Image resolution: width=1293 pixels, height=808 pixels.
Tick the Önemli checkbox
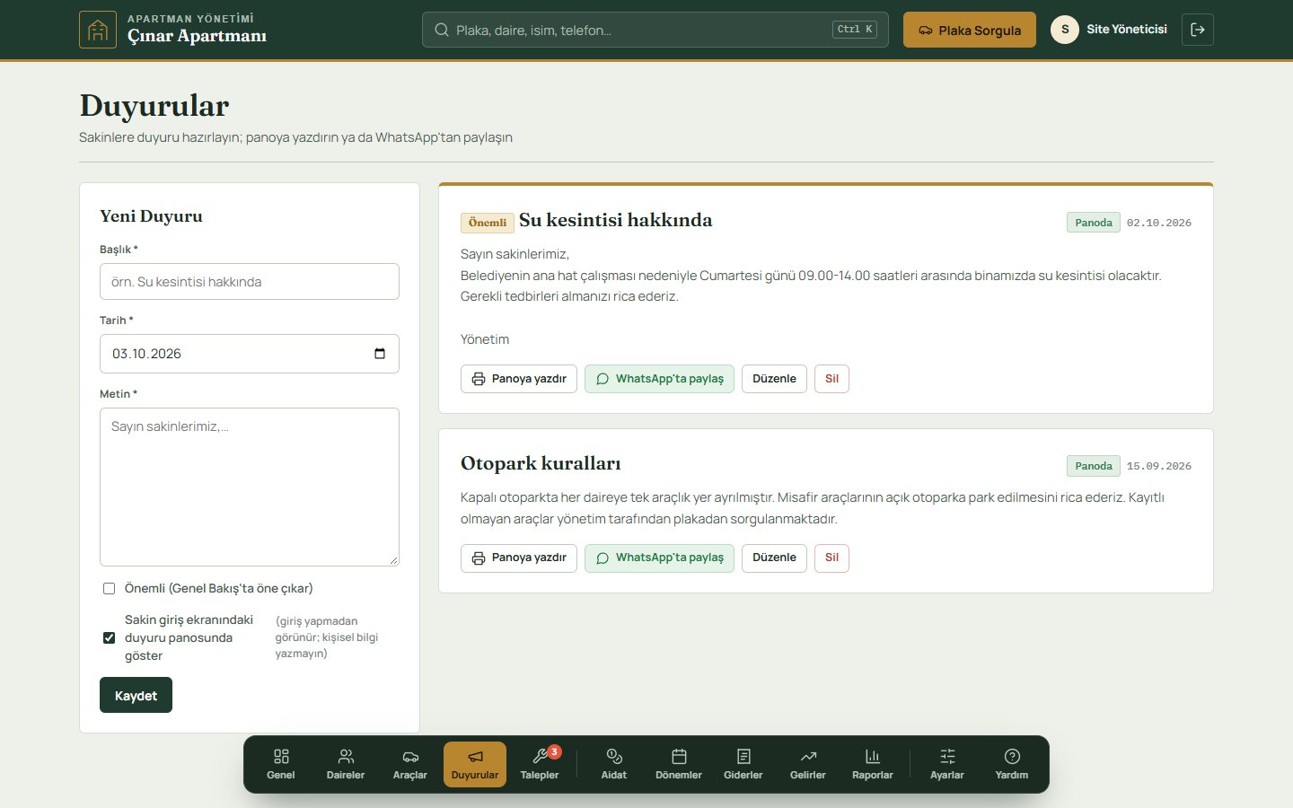pos(109,589)
